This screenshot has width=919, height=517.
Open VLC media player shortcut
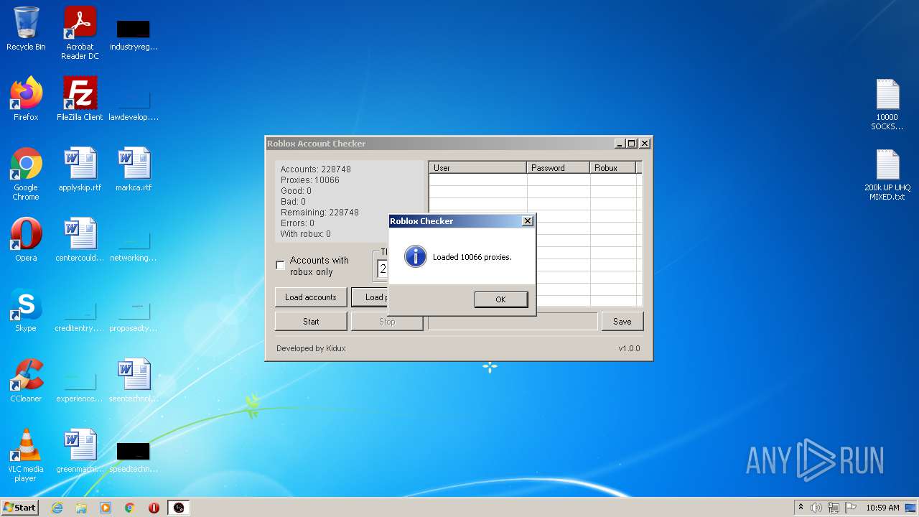click(26, 455)
